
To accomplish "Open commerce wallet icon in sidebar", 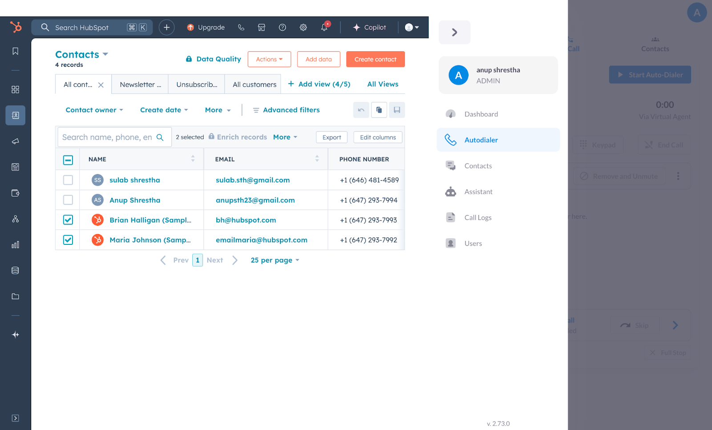I will (15, 193).
